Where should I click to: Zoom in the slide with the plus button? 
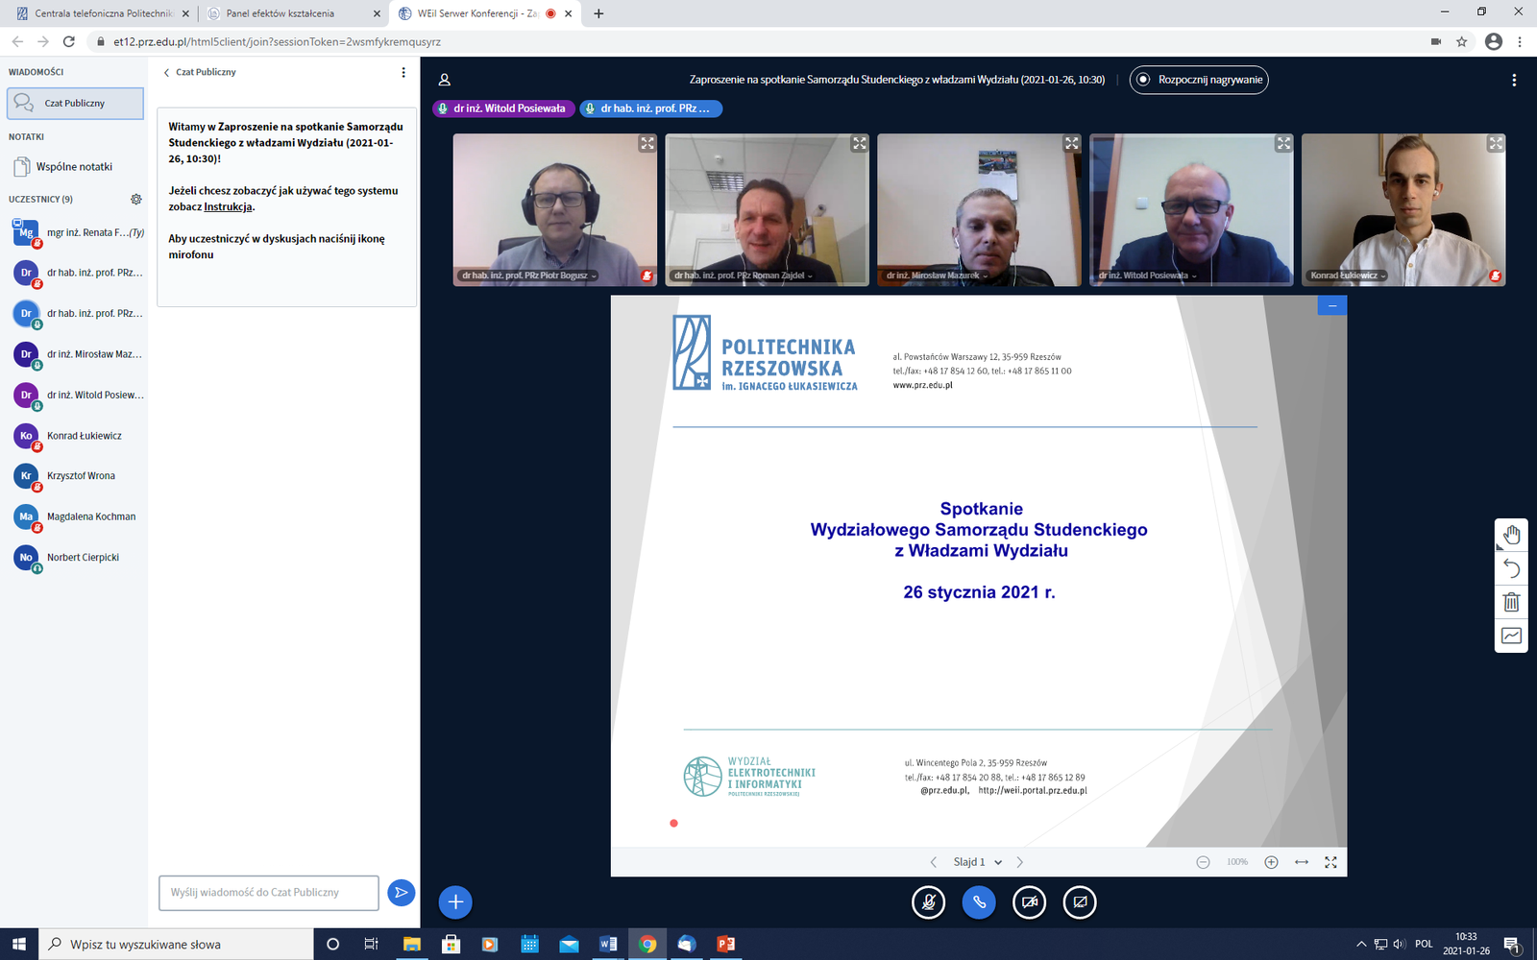1271,862
